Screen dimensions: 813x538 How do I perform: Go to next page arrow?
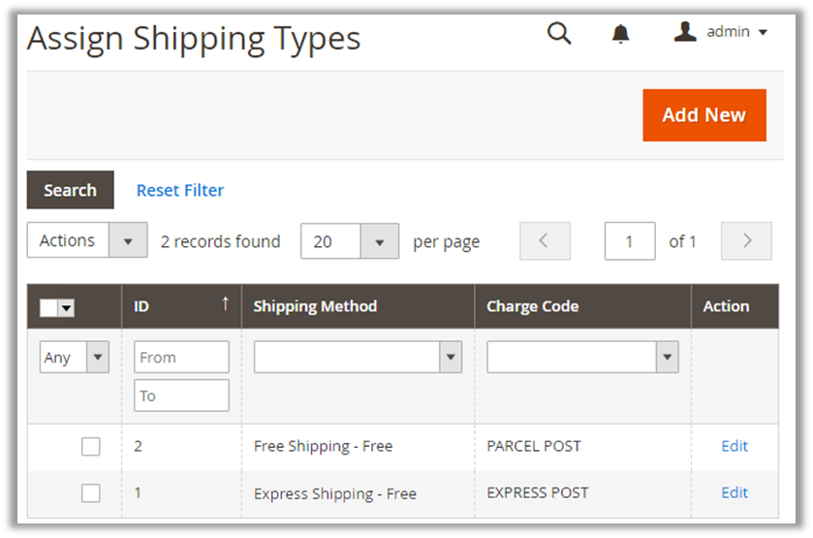pyautogui.click(x=746, y=241)
